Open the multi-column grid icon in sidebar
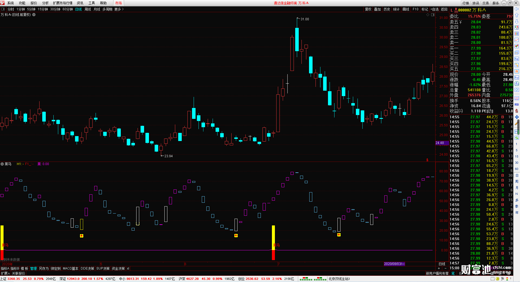520x282 pixels. pos(517,34)
